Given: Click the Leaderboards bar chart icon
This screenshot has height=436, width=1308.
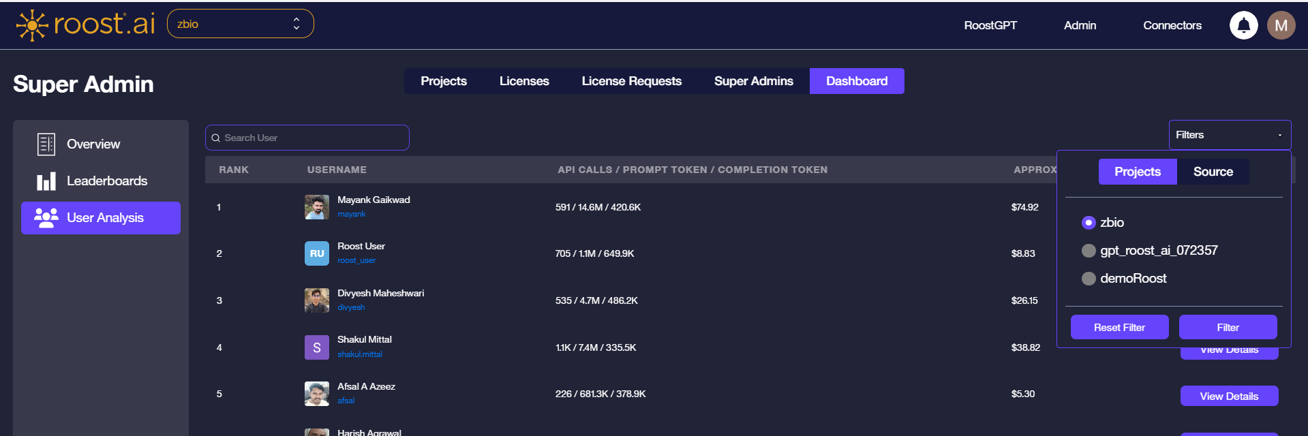Looking at the screenshot, I should coord(46,181).
